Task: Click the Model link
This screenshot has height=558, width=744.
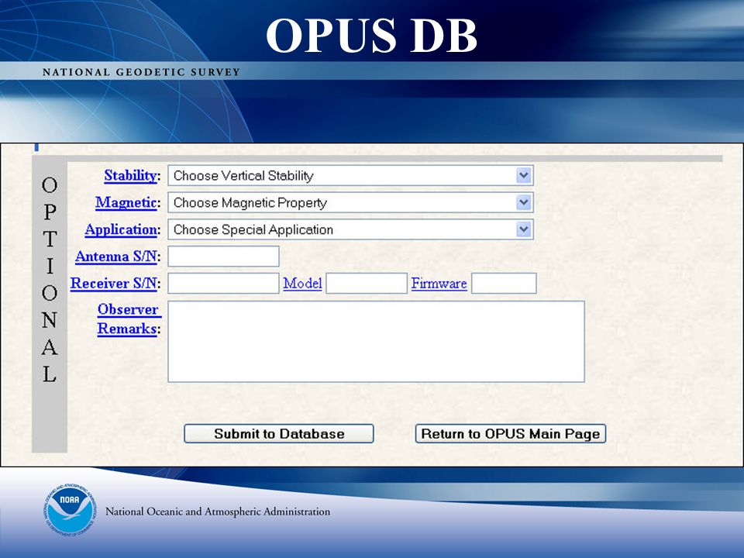Action: click(302, 284)
